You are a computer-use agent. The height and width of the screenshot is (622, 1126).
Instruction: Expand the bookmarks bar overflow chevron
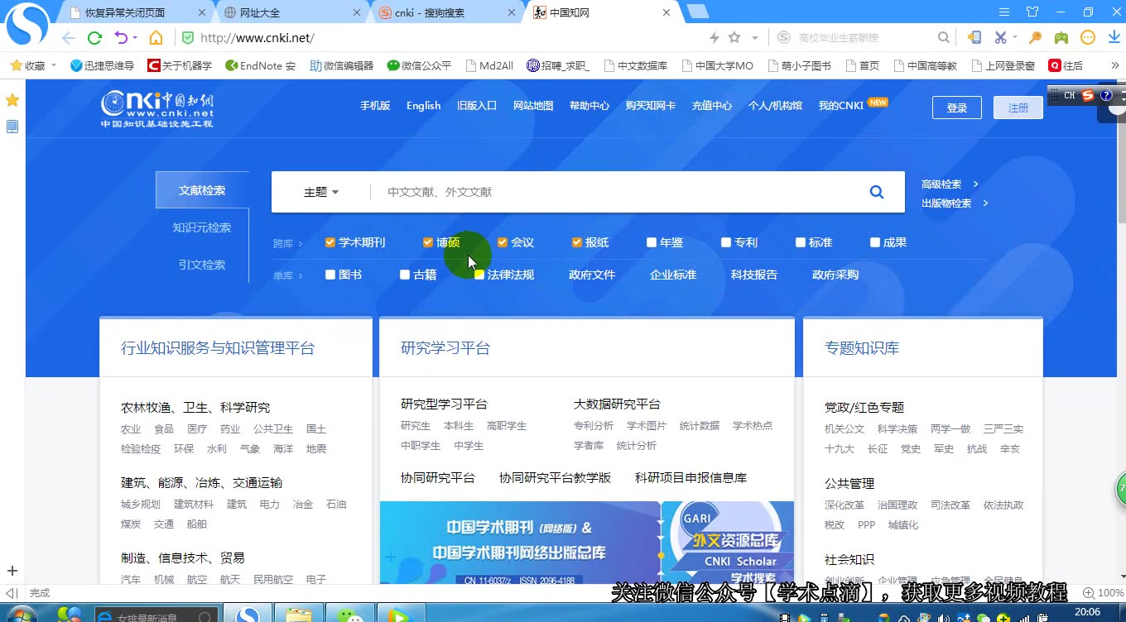(1114, 65)
